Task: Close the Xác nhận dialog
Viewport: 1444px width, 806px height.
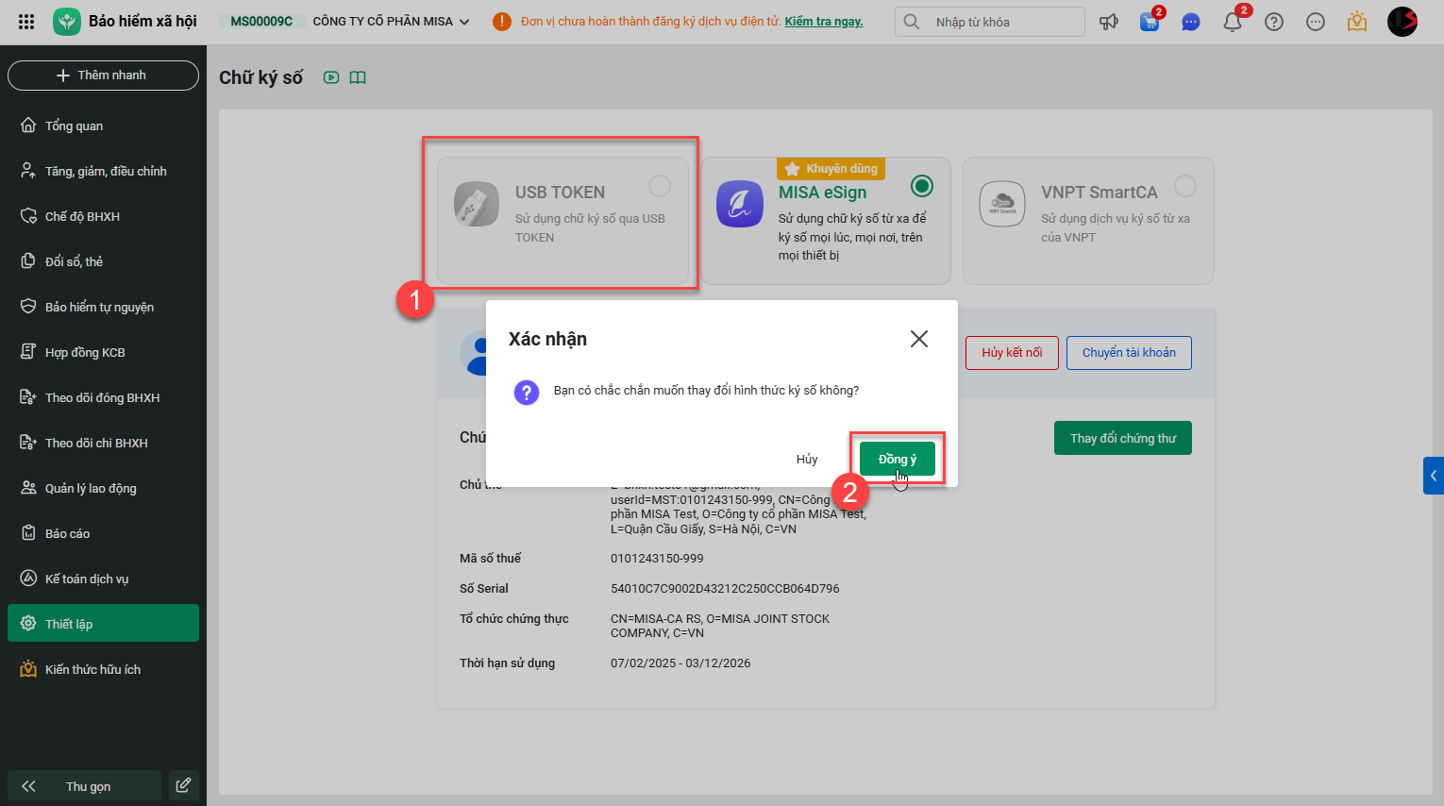Action: pos(919,339)
